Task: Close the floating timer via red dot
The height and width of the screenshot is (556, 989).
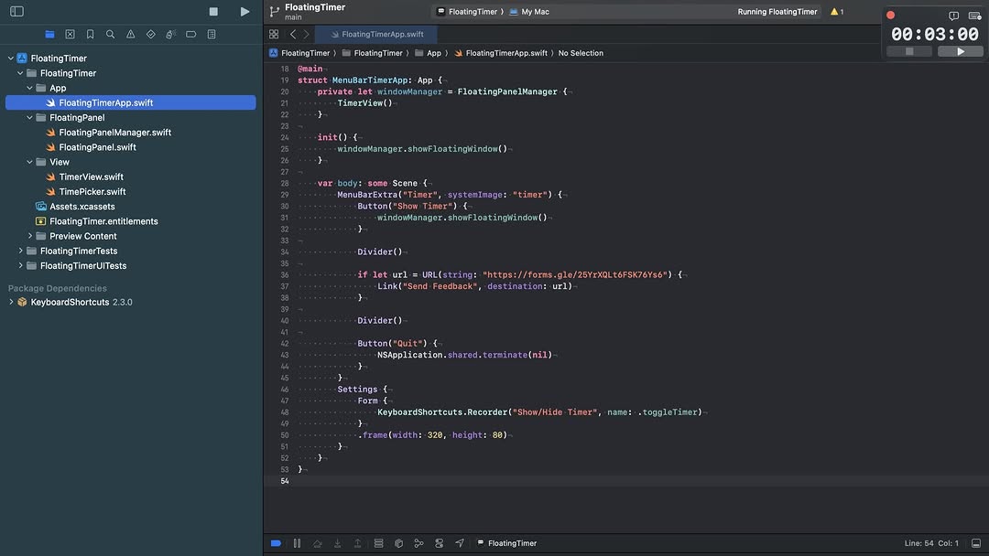Action: (891, 16)
